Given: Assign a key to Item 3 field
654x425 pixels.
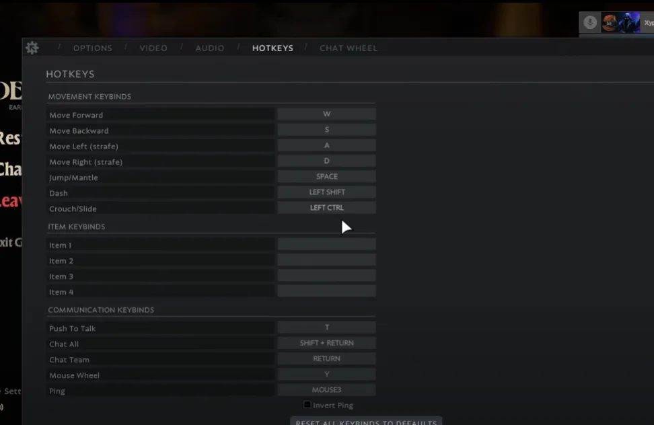Looking at the screenshot, I should pos(326,276).
